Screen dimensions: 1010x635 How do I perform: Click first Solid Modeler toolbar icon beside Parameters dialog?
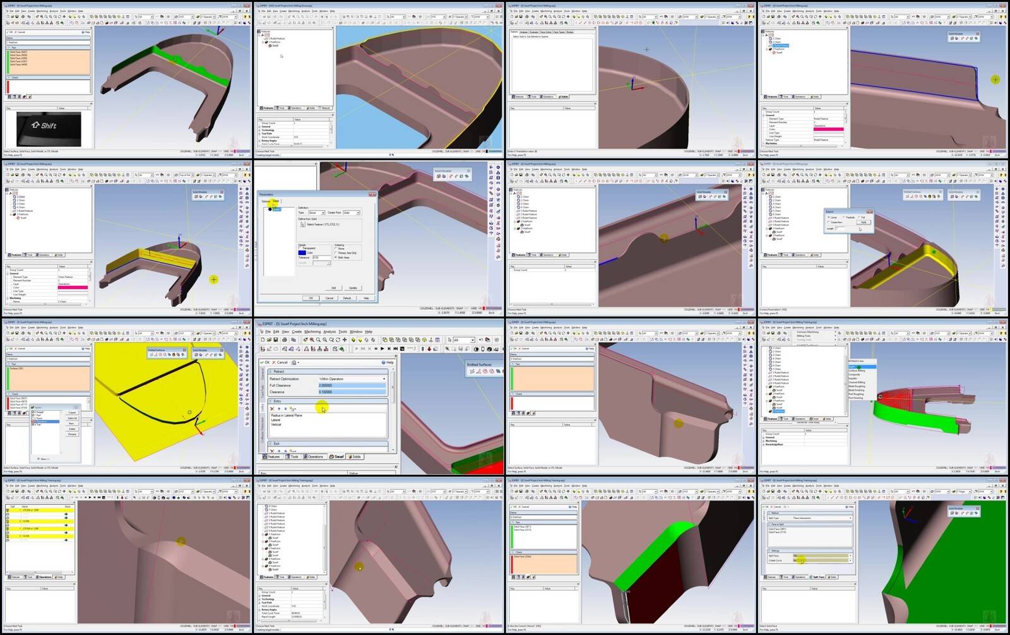click(x=439, y=176)
